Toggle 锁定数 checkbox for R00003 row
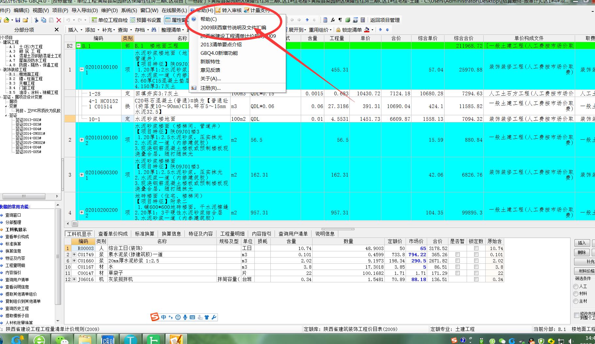The height and width of the screenshot is (344, 595). coord(476,248)
